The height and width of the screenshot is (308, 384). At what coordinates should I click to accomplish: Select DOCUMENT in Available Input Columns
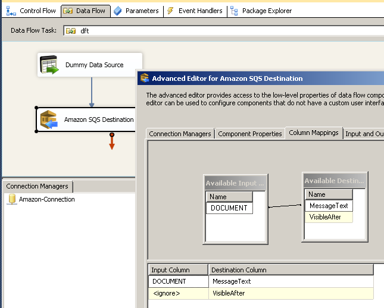229,208
